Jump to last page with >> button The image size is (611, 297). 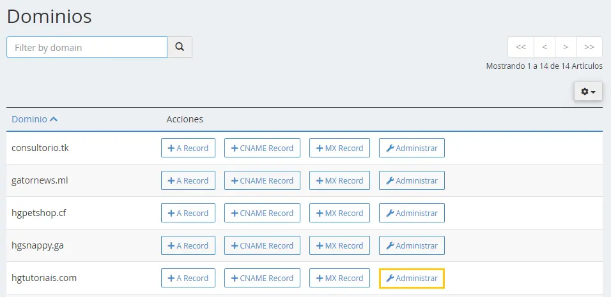click(x=589, y=47)
